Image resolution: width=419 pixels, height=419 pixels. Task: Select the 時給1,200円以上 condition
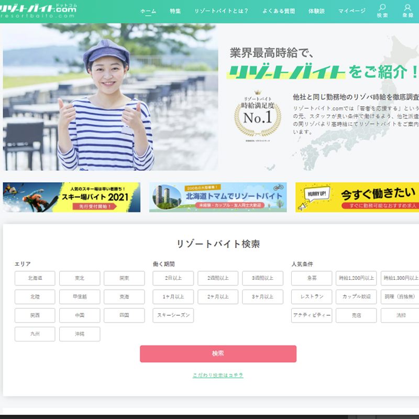[356, 278]
